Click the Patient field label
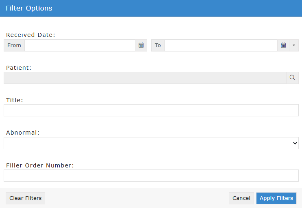The height and width of the screenshot is (208, 302). [x=19, y=68]
